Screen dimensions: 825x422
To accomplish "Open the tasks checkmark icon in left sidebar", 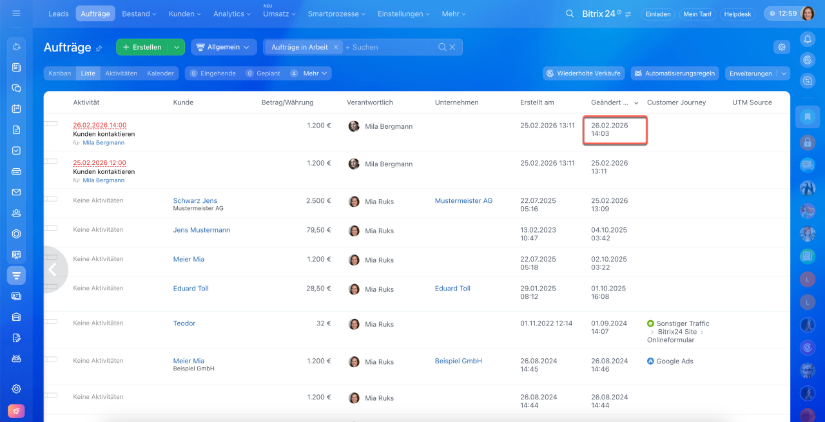I will click(x=17, y=150).
